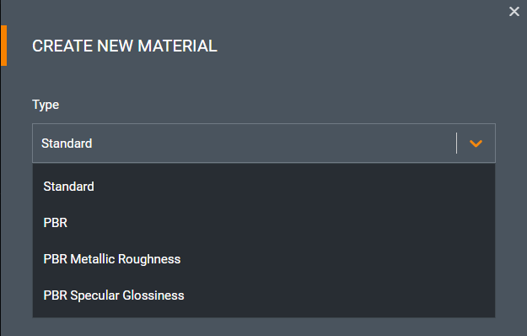Click empty area inside Type combo box
Viewport: 527px width, 336px height.
(274, 144)
